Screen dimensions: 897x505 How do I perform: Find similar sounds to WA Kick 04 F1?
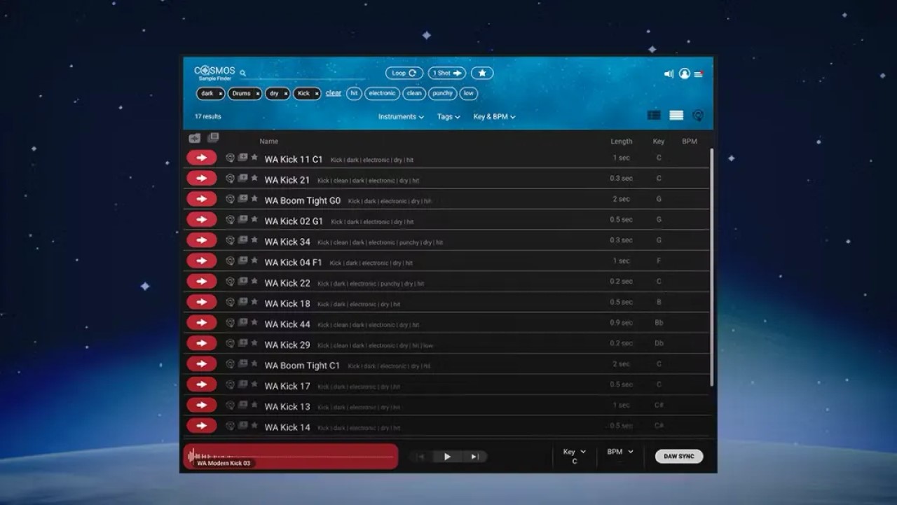[230, 261]
